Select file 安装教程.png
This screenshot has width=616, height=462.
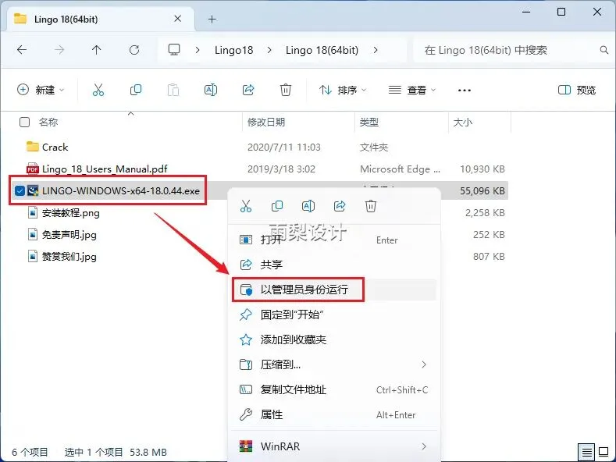click(71, 213)
